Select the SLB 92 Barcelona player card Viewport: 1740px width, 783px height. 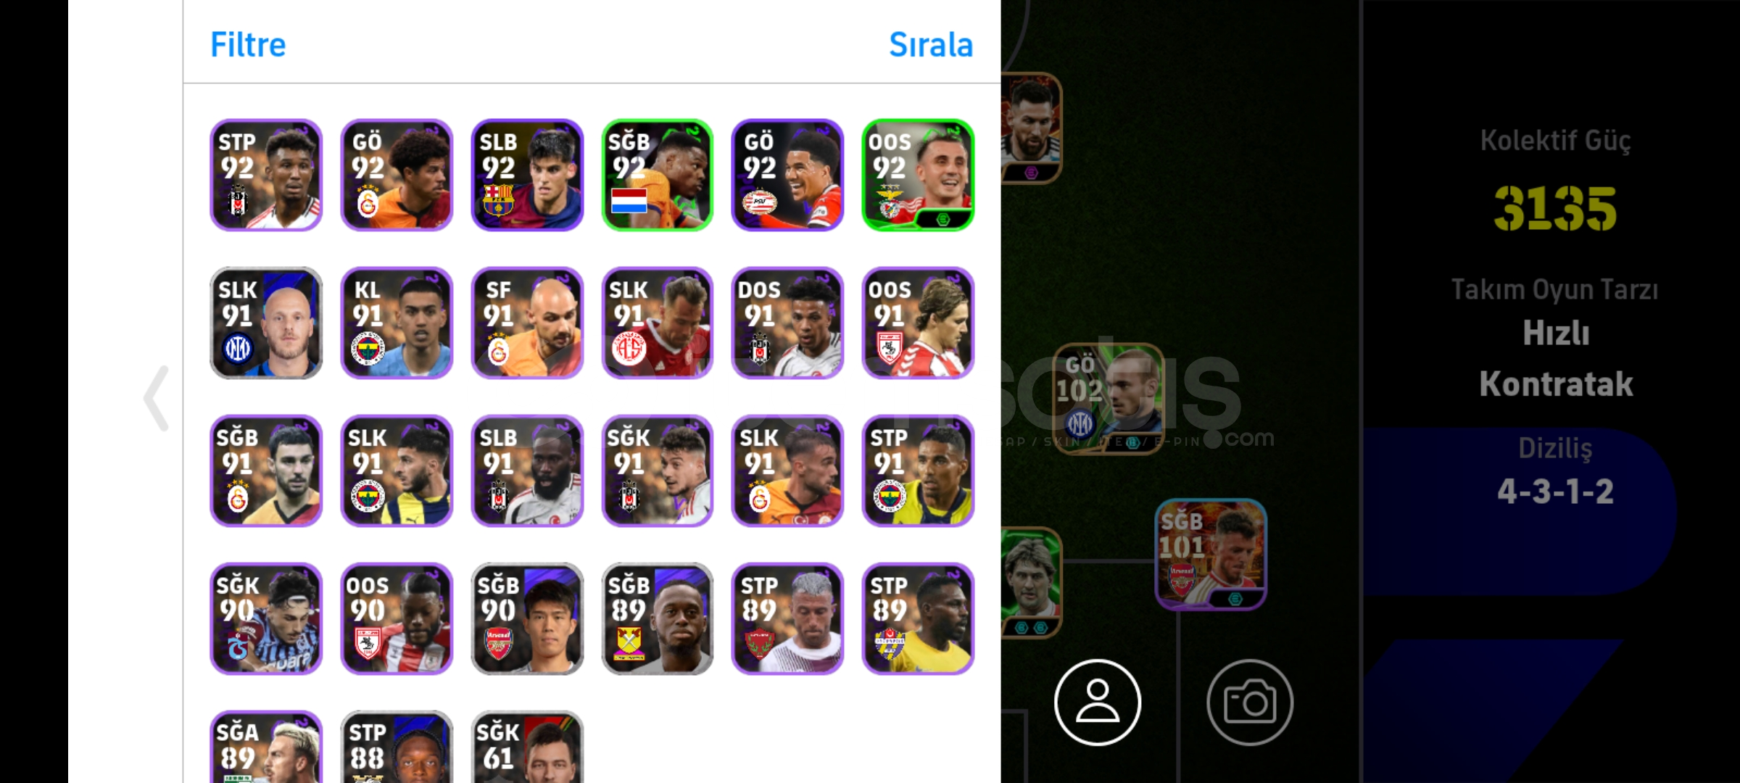[527, 175]
